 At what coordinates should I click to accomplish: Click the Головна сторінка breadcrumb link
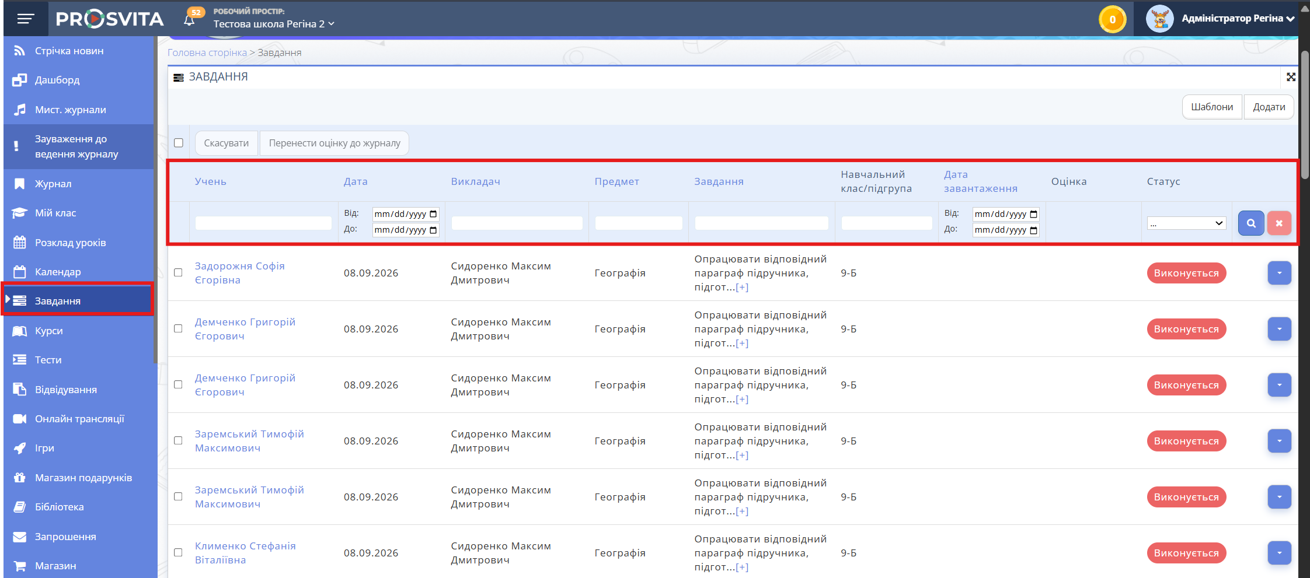(207, 52)
